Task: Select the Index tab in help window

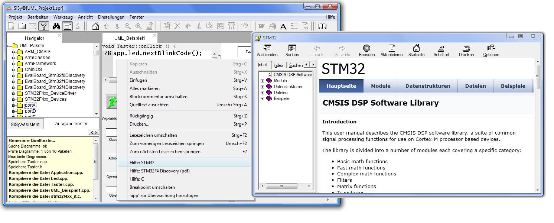Action: point(278,65)
